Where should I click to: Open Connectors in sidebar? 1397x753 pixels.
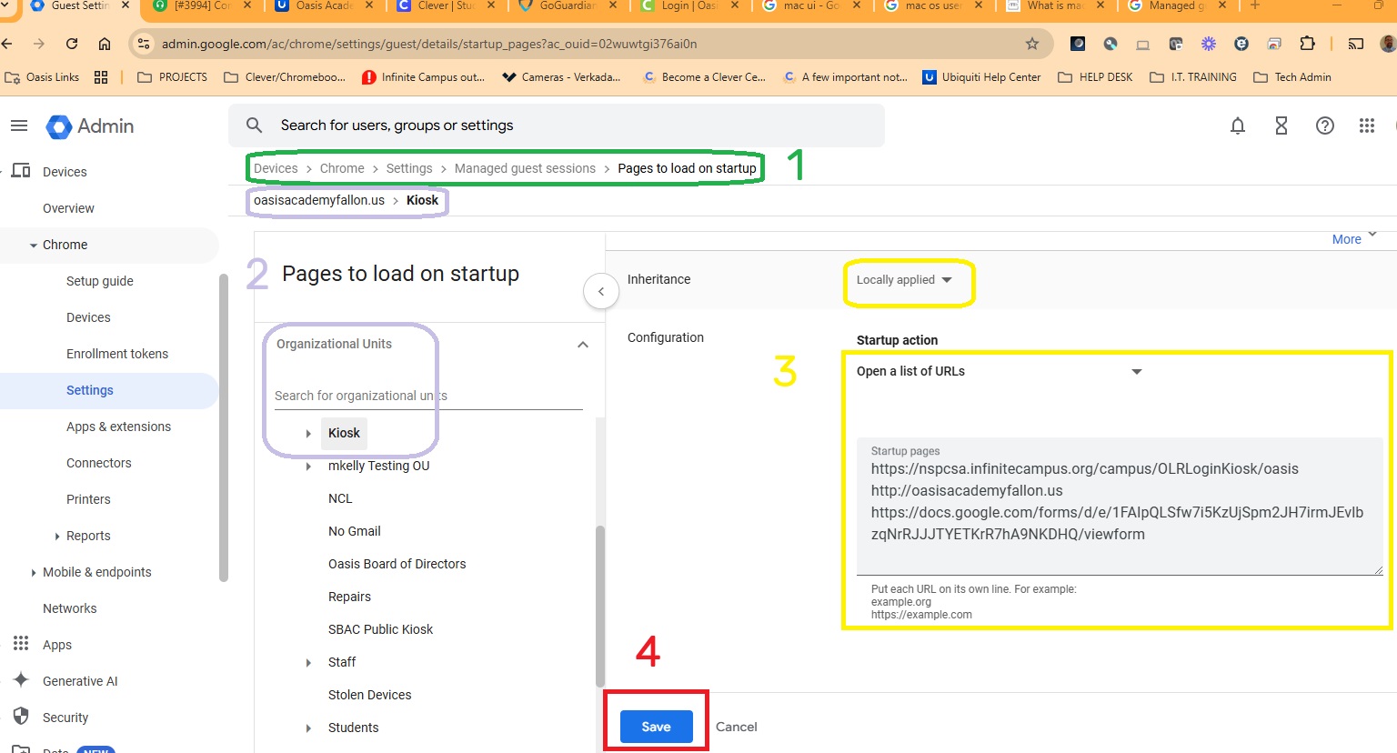99,463
